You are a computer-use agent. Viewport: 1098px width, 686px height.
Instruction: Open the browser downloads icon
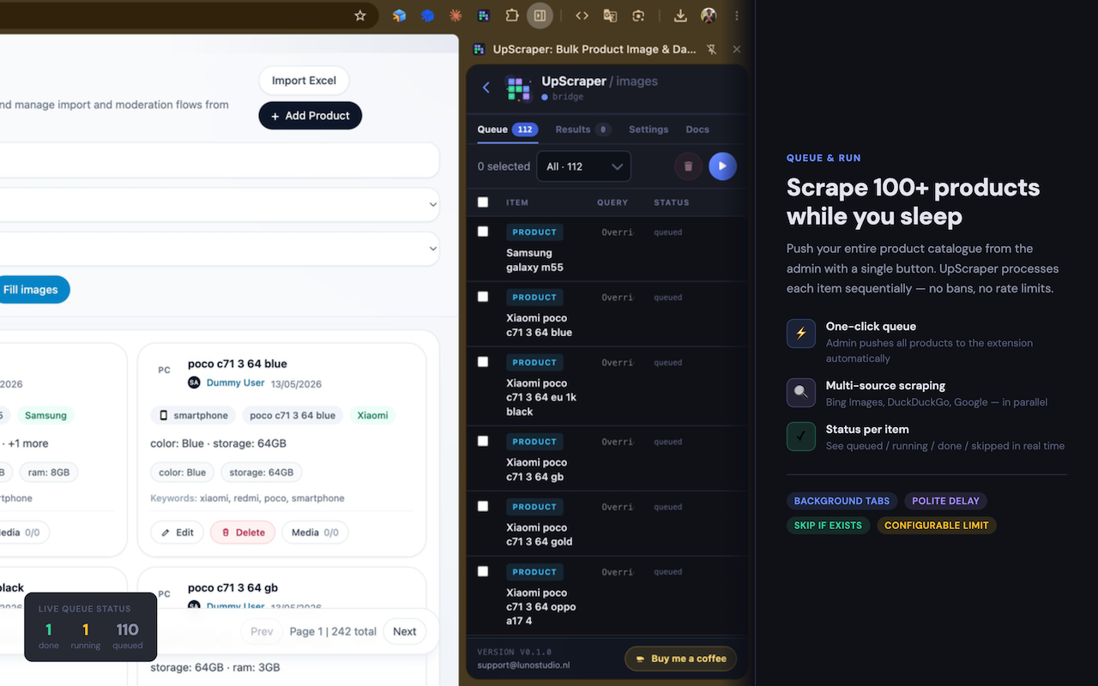point(680,15)
